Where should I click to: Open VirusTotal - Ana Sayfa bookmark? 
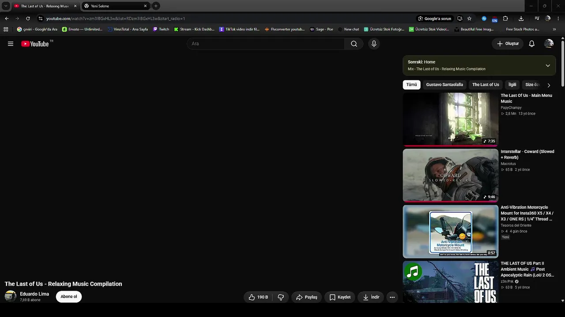pos(128,29)
